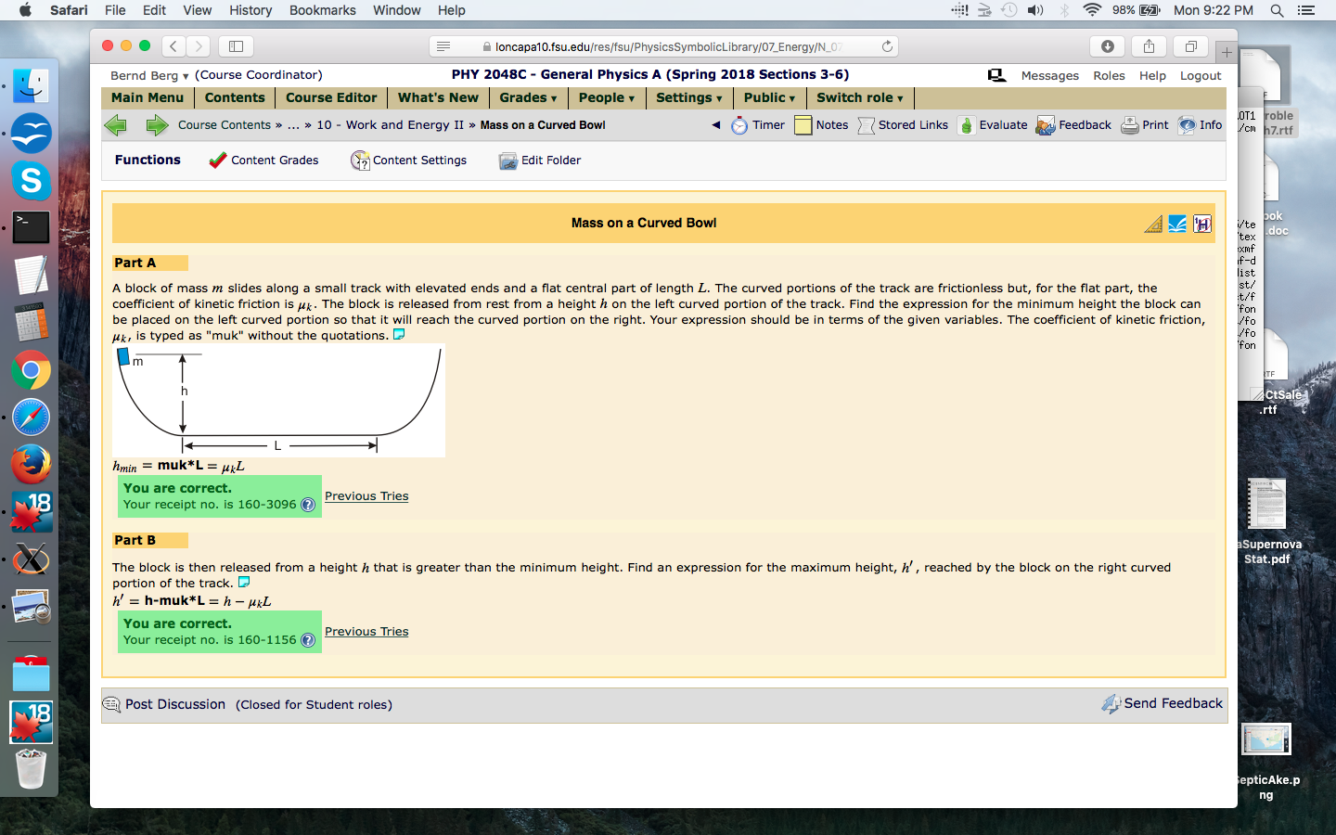1336x835 pixels.
Task: Show resource Info
Action: (1200, 125)
